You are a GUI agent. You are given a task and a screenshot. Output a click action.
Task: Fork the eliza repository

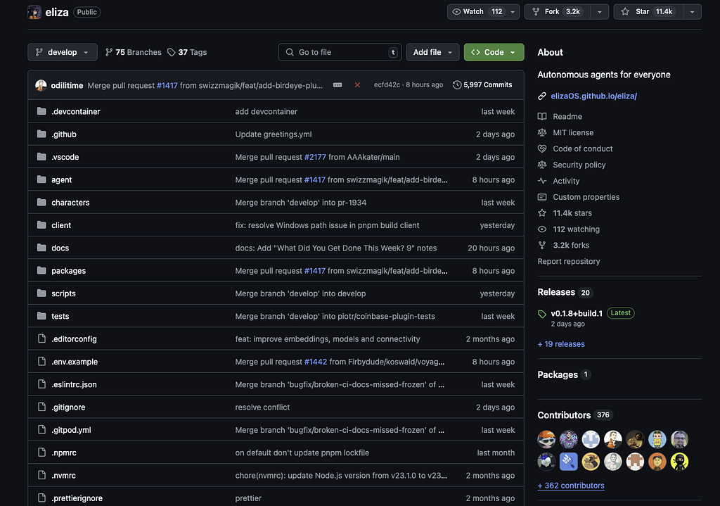point(556,12)
